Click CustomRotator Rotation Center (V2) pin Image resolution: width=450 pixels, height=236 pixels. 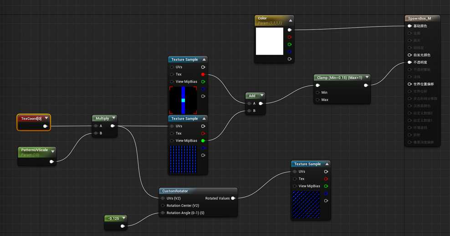point(163,206)
